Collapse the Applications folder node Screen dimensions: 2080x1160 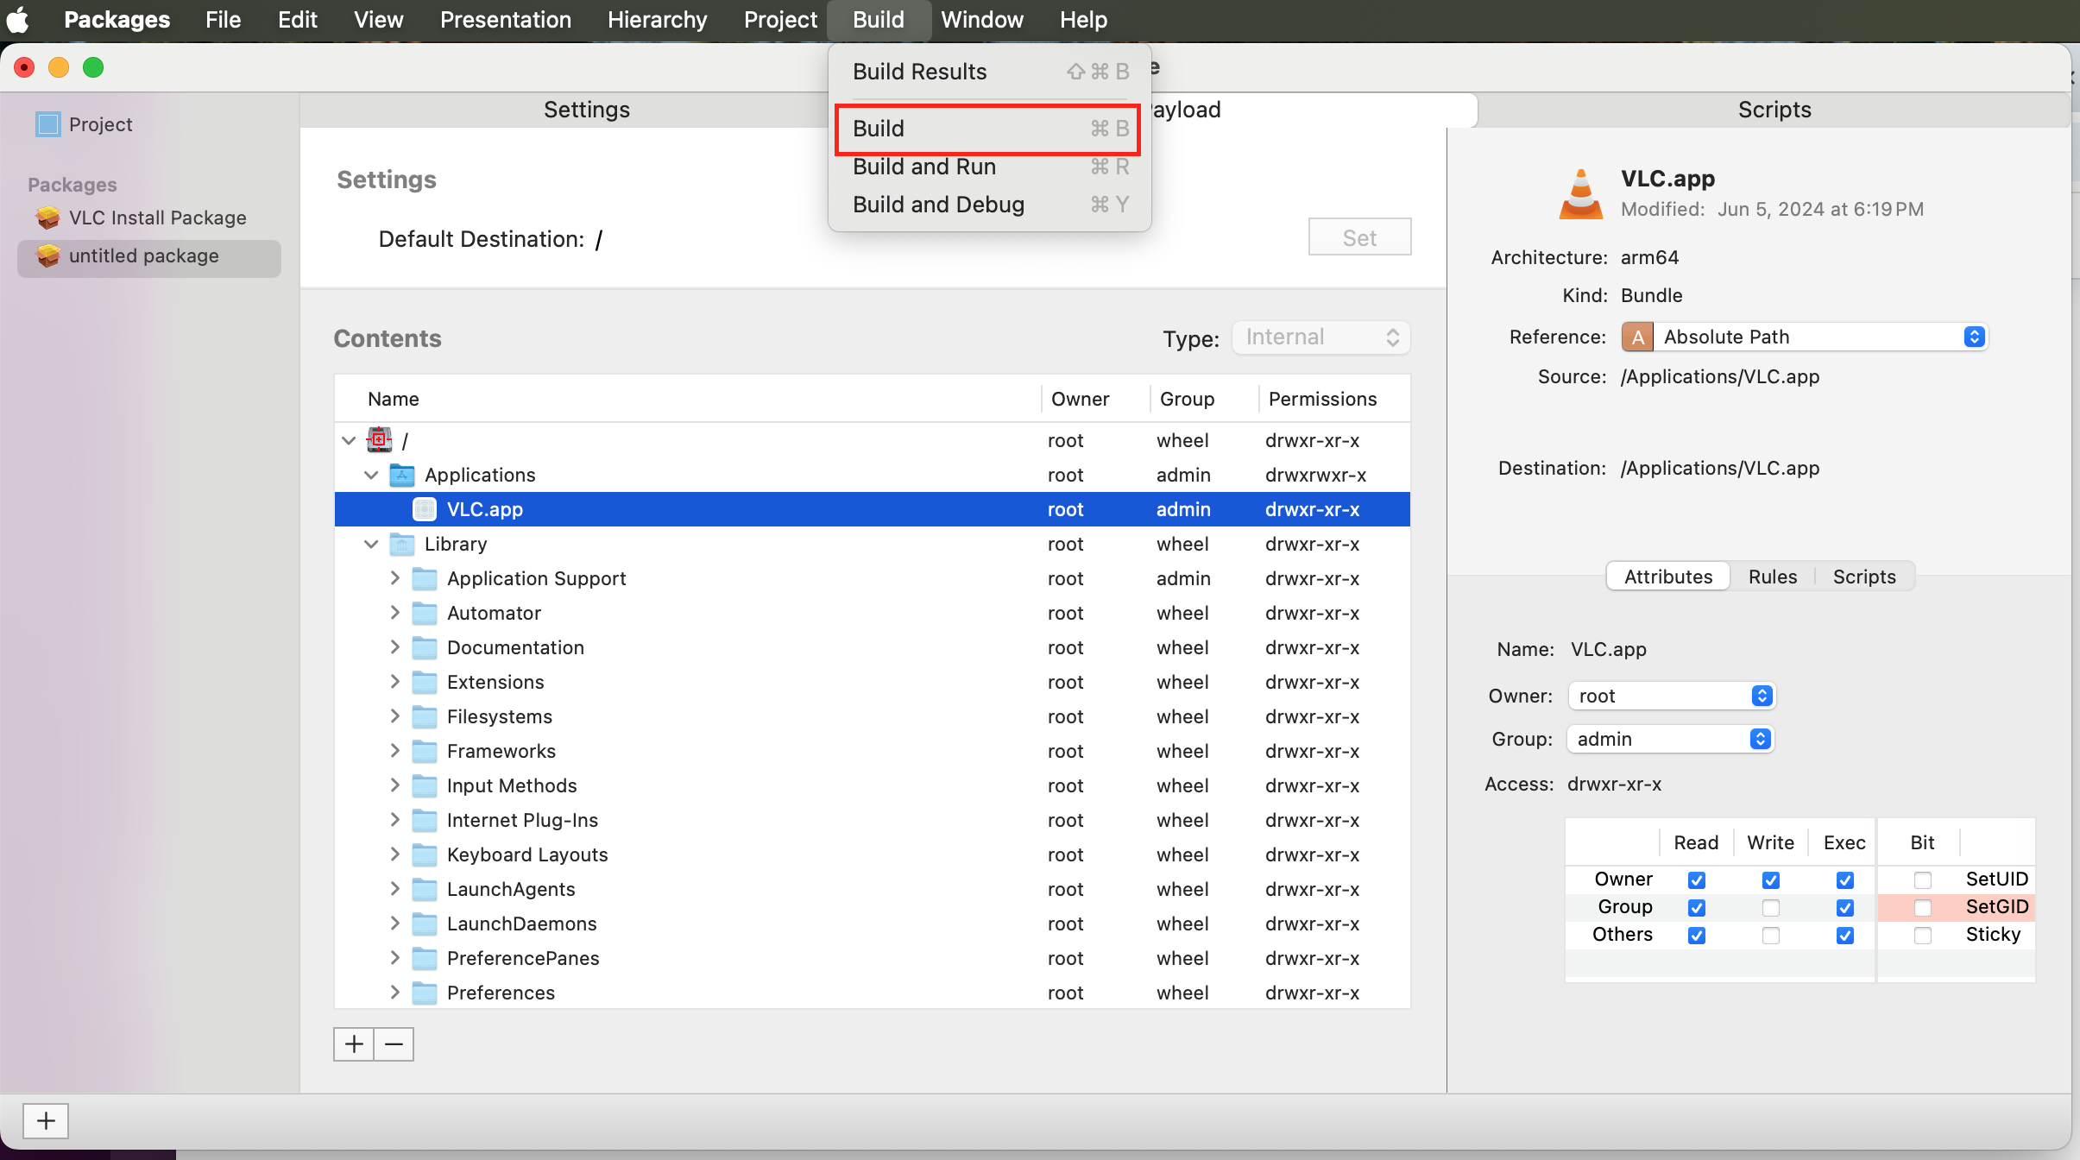(371, 475)
